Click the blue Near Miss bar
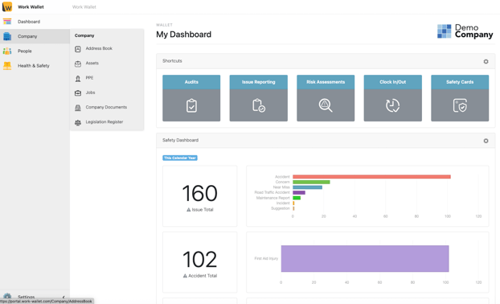Image resolution: width=500 pixels, height=304 pixels. click(x=307, y=187)
